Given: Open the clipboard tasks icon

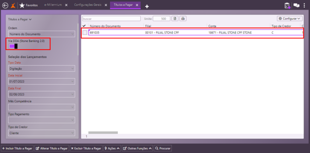Looking at the screenshot, I should click(x=287, y=5).
